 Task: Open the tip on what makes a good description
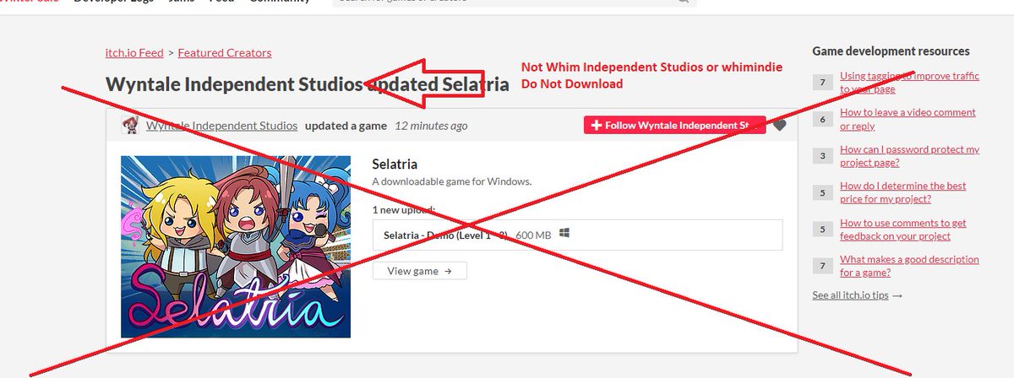click(909, 266)
